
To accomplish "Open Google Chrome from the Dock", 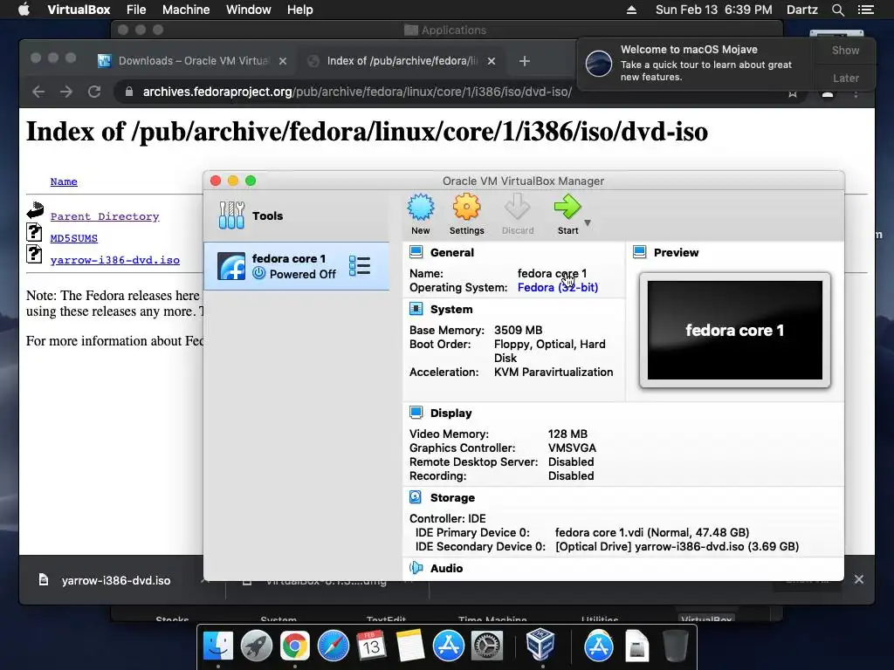I will click(x=295, y=646).
